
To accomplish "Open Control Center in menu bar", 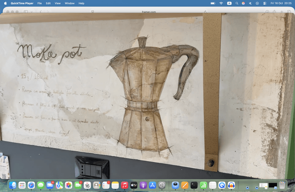I will click(265, 3).
